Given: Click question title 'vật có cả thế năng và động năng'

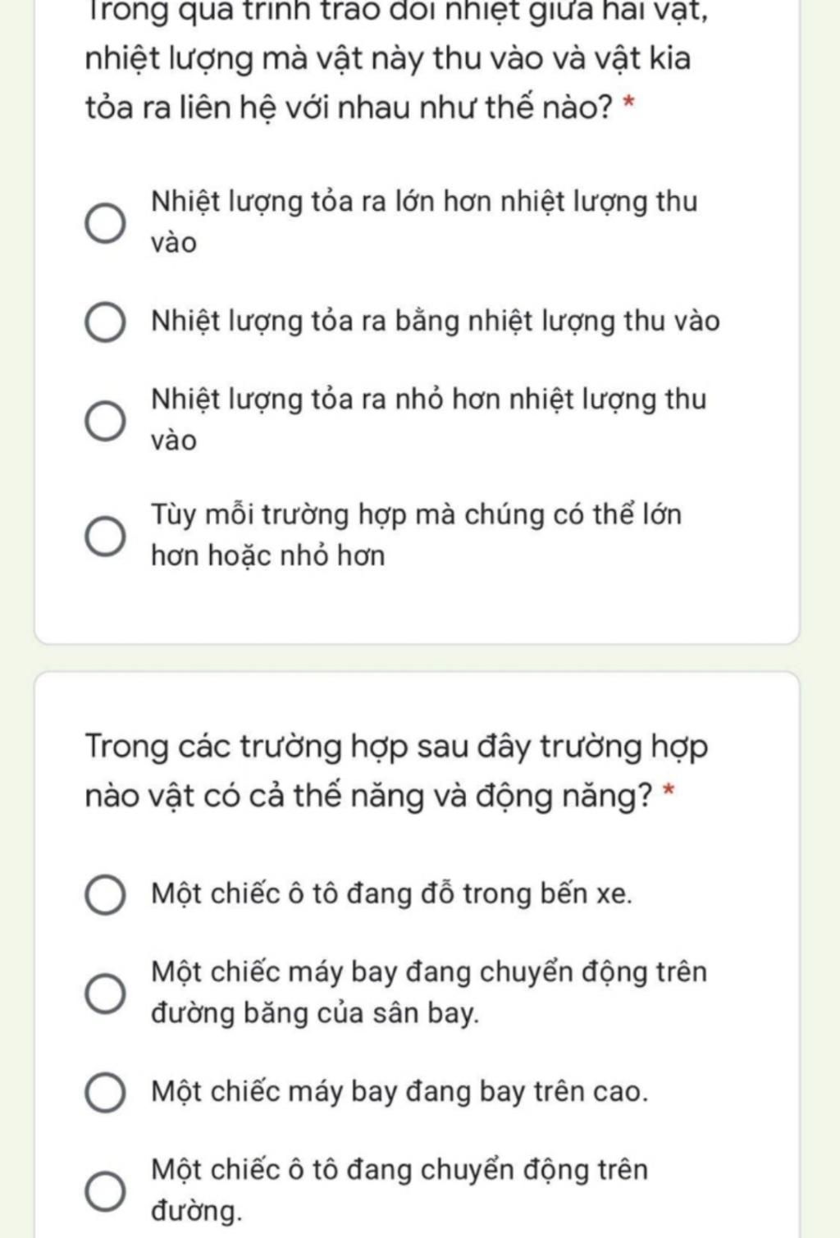Looking at the screenshot, I should click(396, 771).
